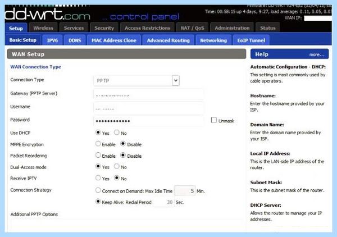337x237 pixels.
Task: Select the Basic Setup sub-tab
Action: (23, 40)
